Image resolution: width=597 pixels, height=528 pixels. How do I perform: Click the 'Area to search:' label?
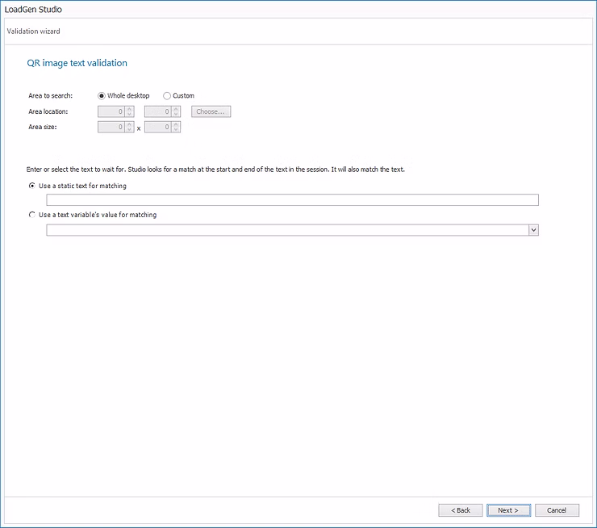pyautogui.click(x=50, y=95)
